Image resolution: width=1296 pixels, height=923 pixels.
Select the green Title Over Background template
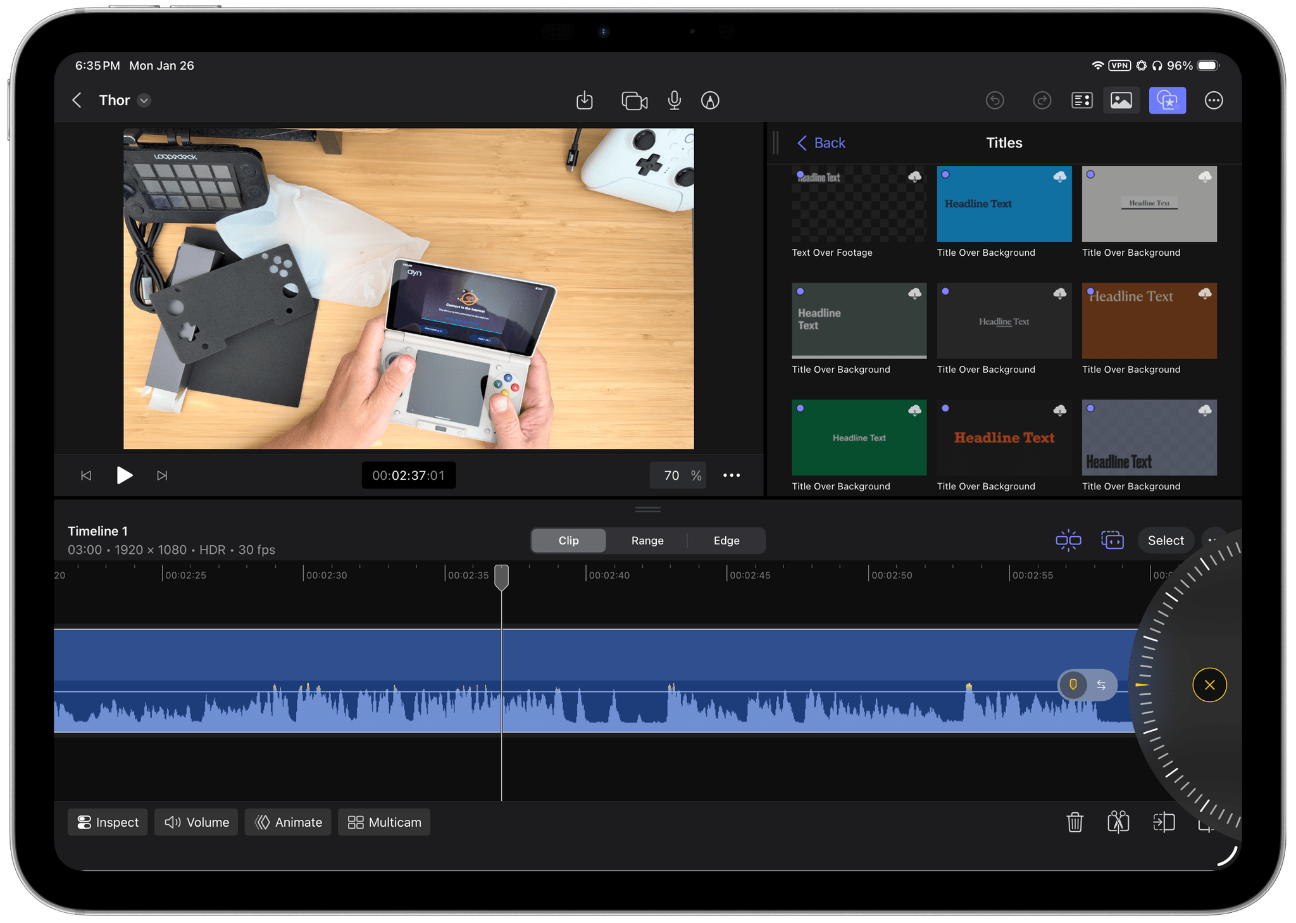point(858,437)
